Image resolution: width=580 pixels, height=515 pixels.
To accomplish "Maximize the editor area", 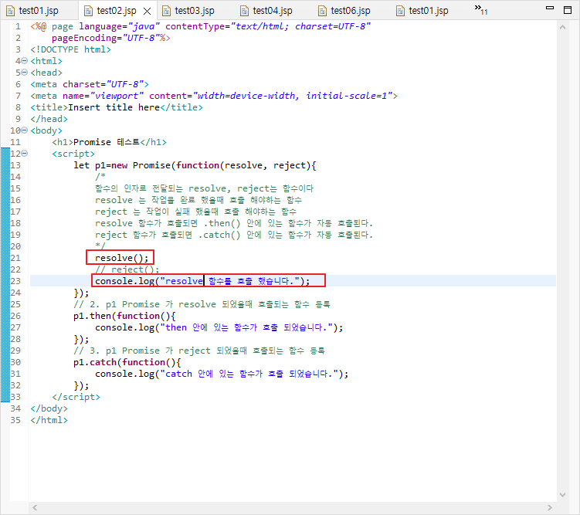I will coord(568,9).
